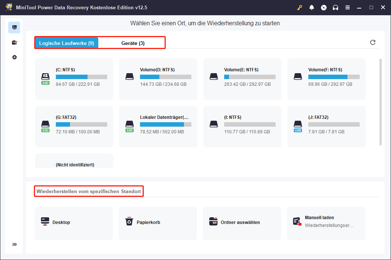Click the Manuell laden icon
The image size is (391, 260).
point(297,221)
